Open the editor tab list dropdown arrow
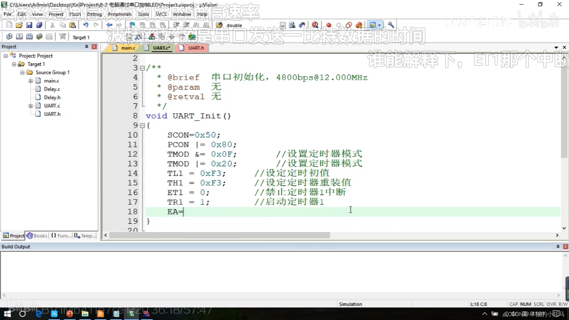The width and height of the screenshot is (569, 320). click(556, 47)
